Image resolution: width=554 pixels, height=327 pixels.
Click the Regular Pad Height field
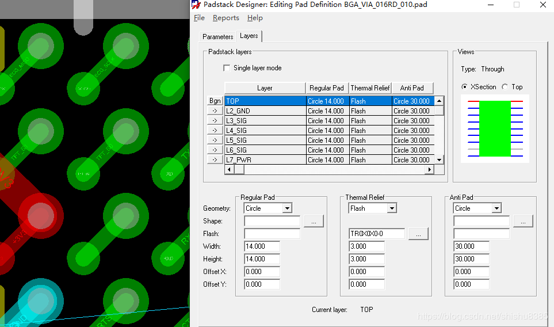tap(262, 259)
